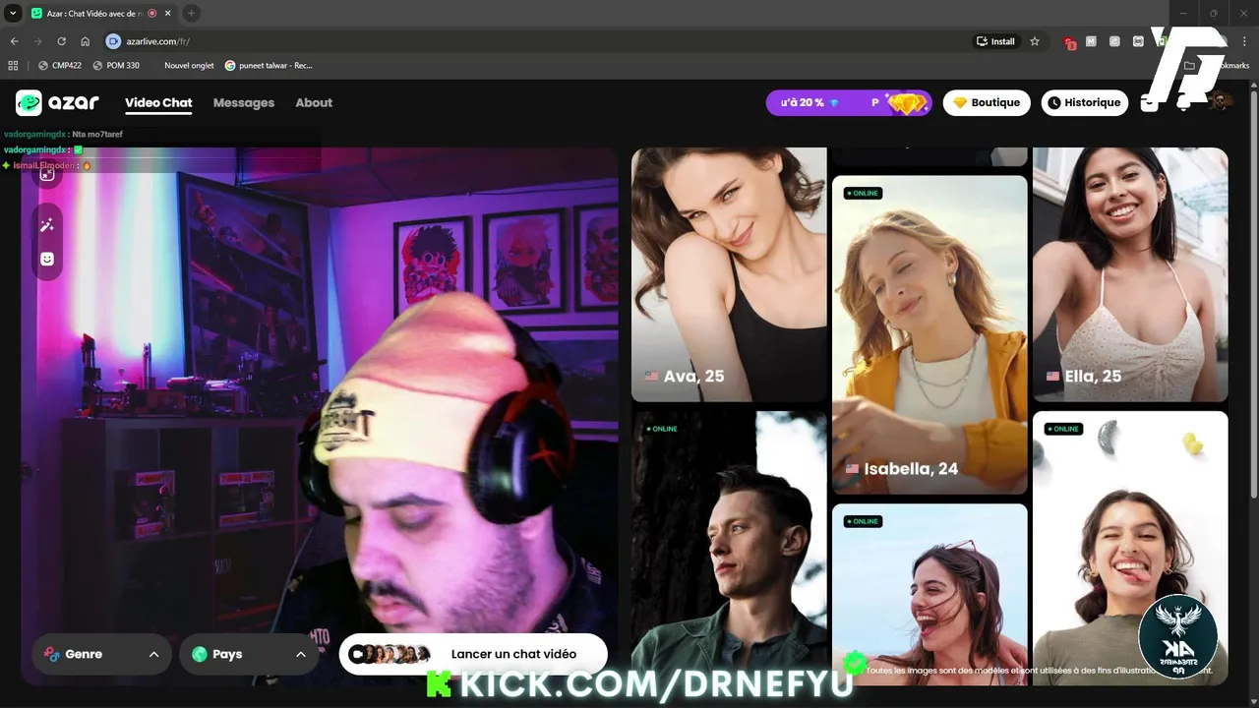Click US flag next to Ava

point(651,377)
